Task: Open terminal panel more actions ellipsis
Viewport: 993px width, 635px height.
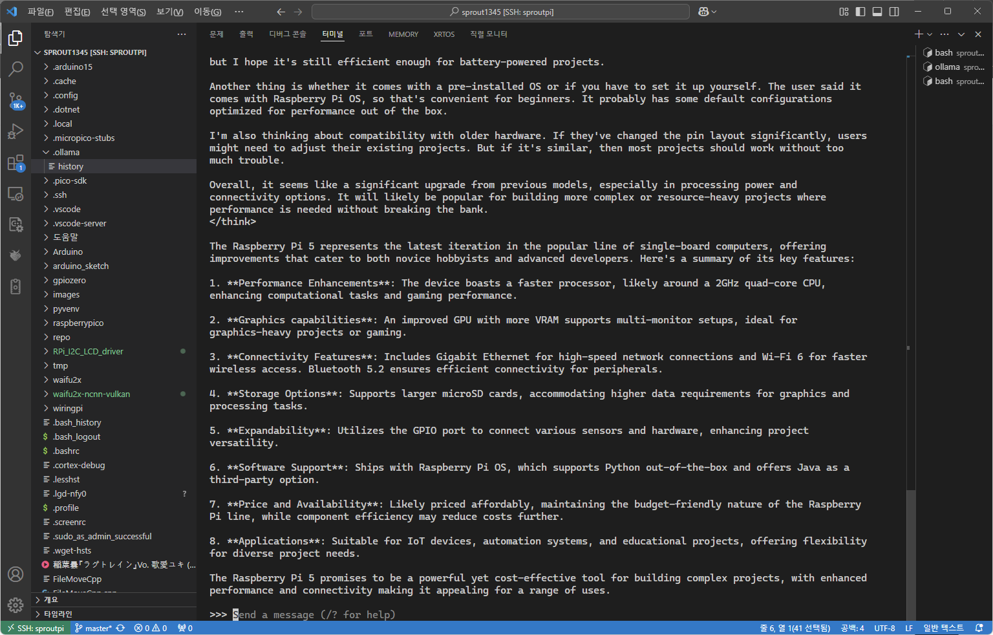Action: 945,34
